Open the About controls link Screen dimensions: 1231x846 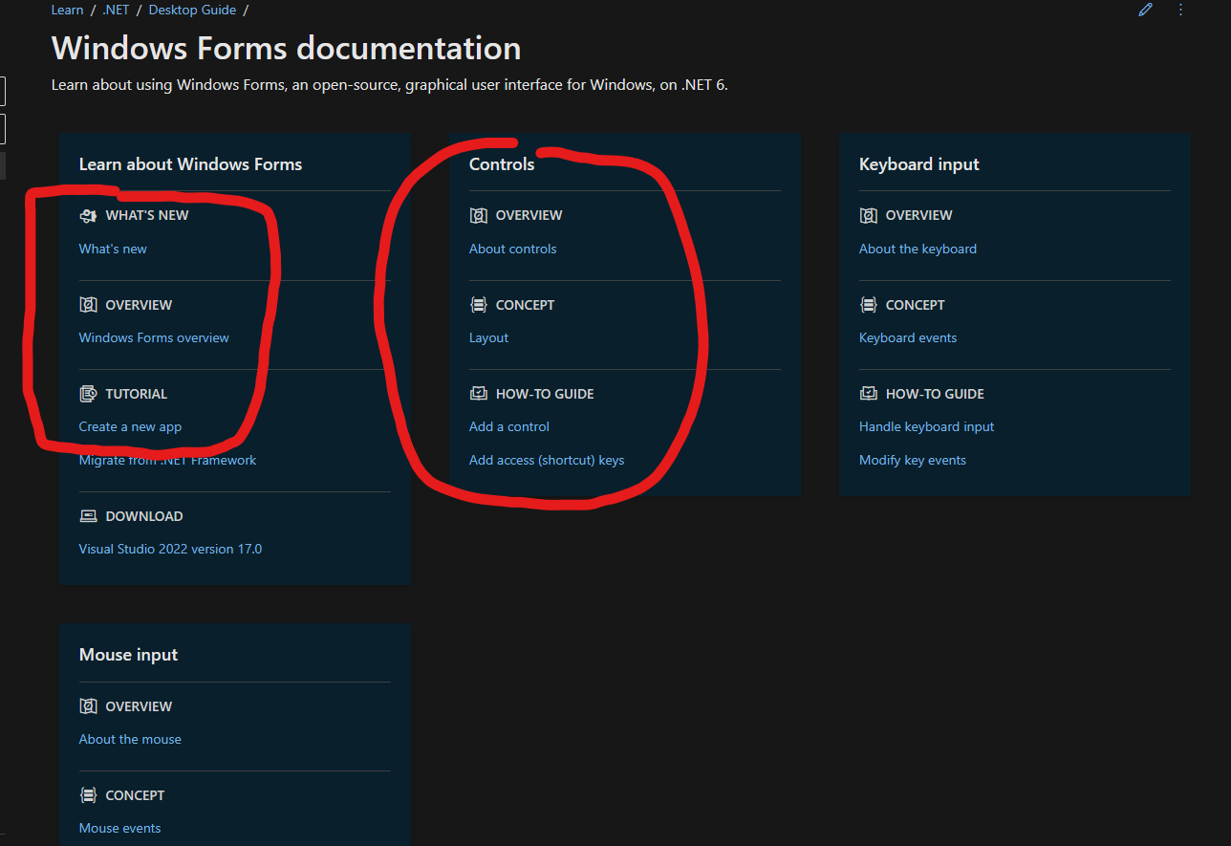pyautogui.click(x=512, y=249)
